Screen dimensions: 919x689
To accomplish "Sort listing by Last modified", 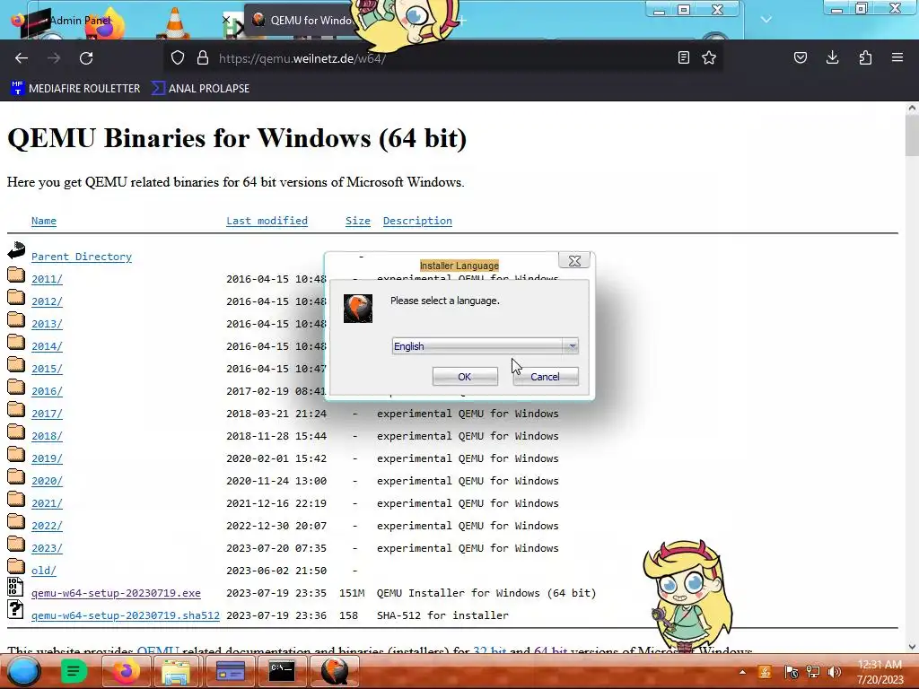I will pos(267,221).
